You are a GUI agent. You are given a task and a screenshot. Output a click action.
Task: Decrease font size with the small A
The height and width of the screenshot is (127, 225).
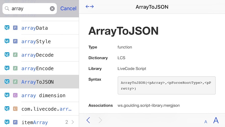pyautogui.click(x=206, y=122)
